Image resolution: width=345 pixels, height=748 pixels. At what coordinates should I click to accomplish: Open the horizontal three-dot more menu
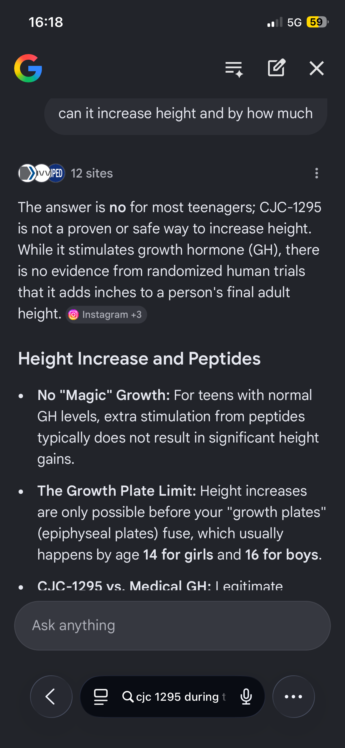click(293, 696)
